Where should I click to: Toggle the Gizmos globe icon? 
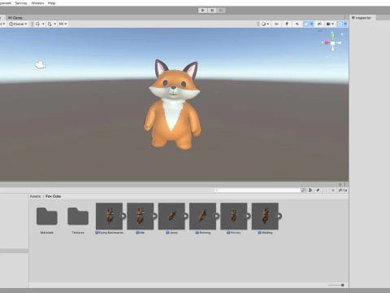[340, 24]
